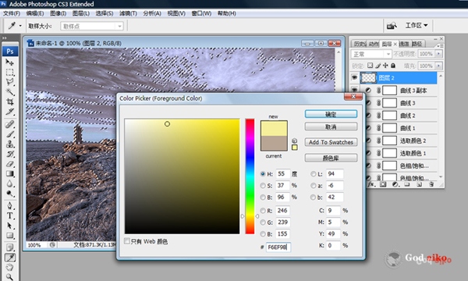Select the Slice tool

point(10,112)
